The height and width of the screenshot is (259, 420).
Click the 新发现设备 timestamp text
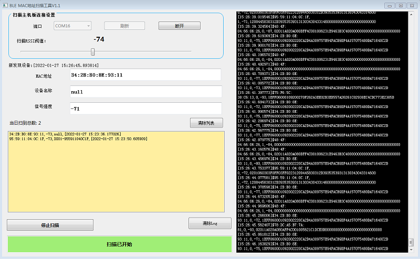click(54, 66)
